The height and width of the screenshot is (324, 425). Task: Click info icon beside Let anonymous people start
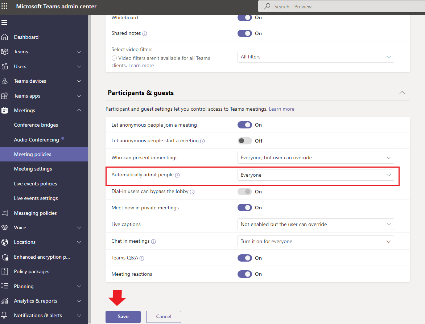click(202, 141)
